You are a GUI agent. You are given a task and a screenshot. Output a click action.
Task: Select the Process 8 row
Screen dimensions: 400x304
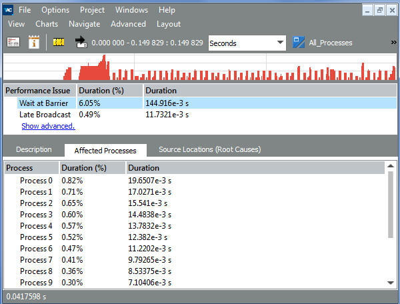(195, 271)
